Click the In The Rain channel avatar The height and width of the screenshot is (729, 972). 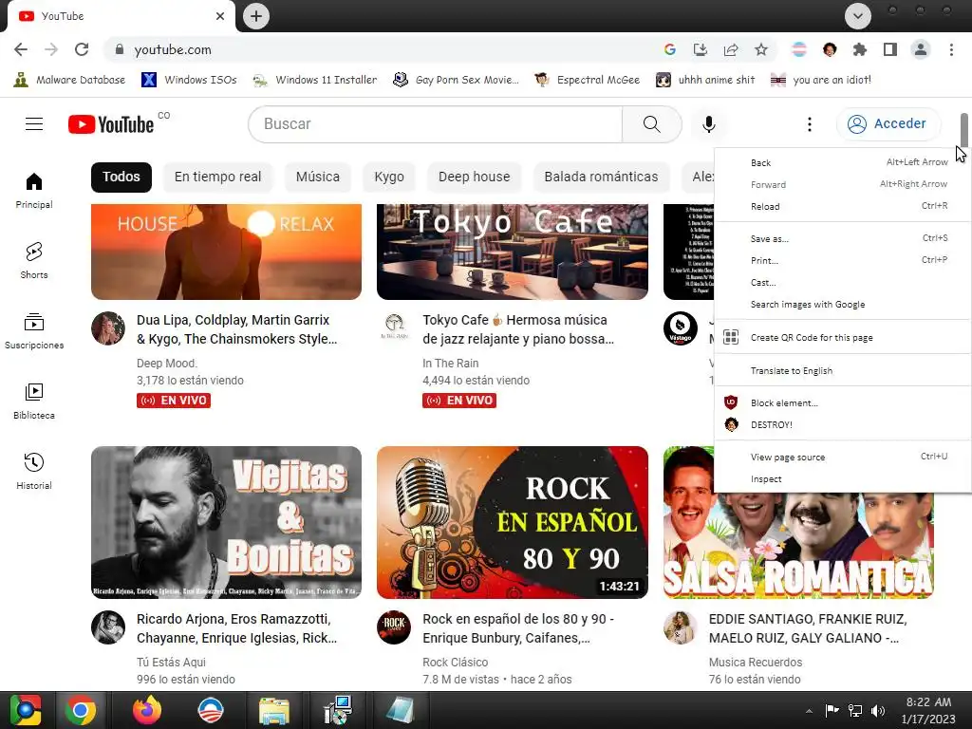pyautogui.click(x=394, y=328)
